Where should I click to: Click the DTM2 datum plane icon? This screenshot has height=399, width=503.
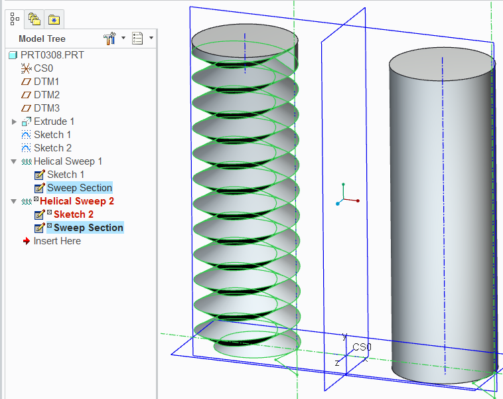[27, 95]
